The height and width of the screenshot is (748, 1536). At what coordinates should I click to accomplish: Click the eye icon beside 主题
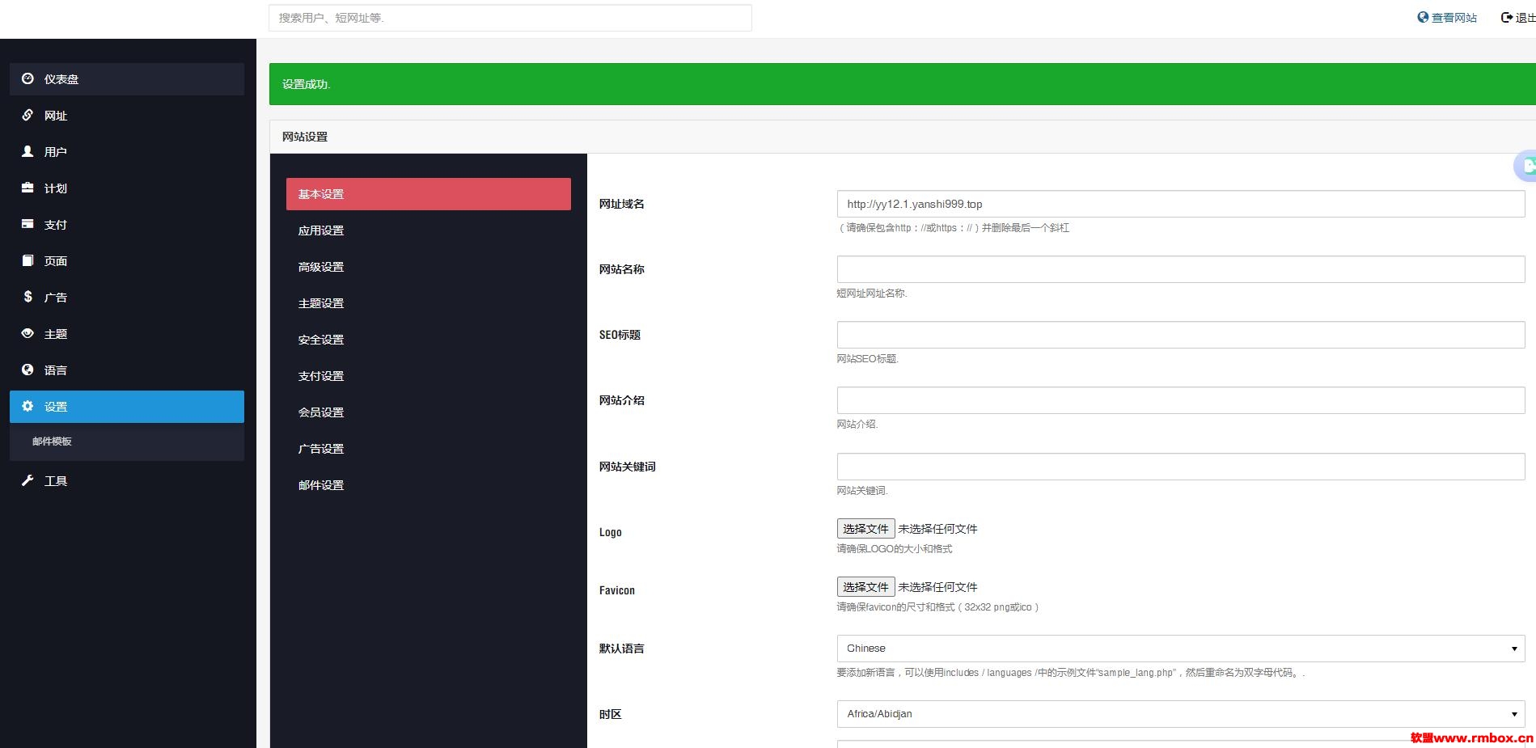pyautogui.click(x=28, y=333)
